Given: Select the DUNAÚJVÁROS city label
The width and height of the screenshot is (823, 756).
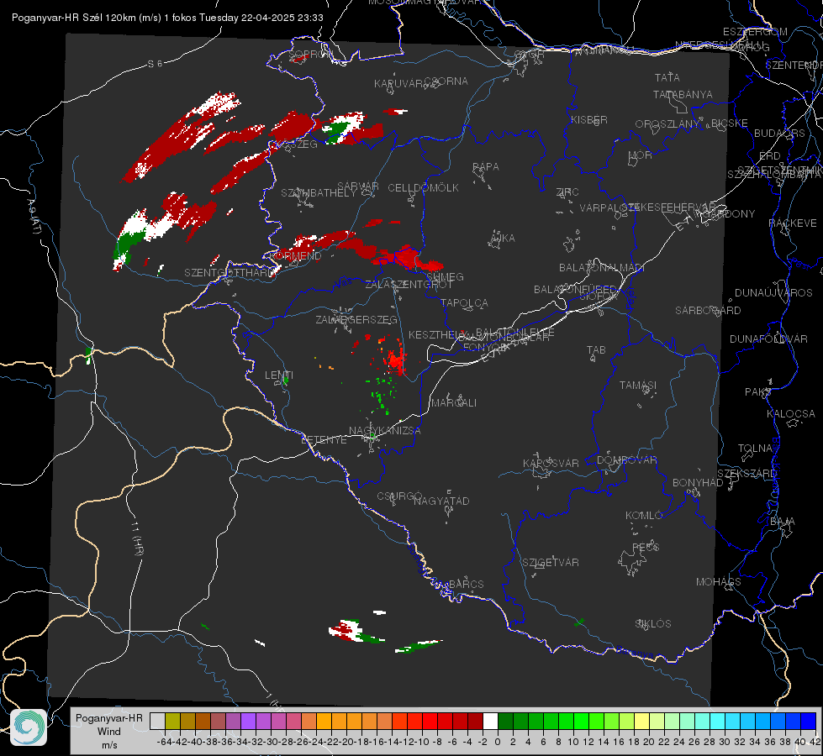Looking at the screenshot, I should click(x=773, y=293).
